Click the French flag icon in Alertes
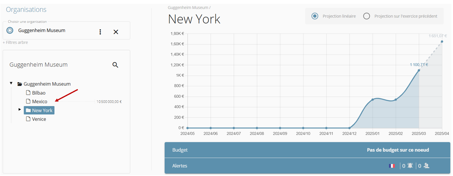 [392, 166]
